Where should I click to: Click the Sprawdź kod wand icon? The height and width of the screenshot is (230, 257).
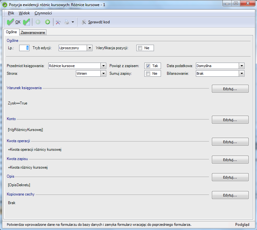84,22
